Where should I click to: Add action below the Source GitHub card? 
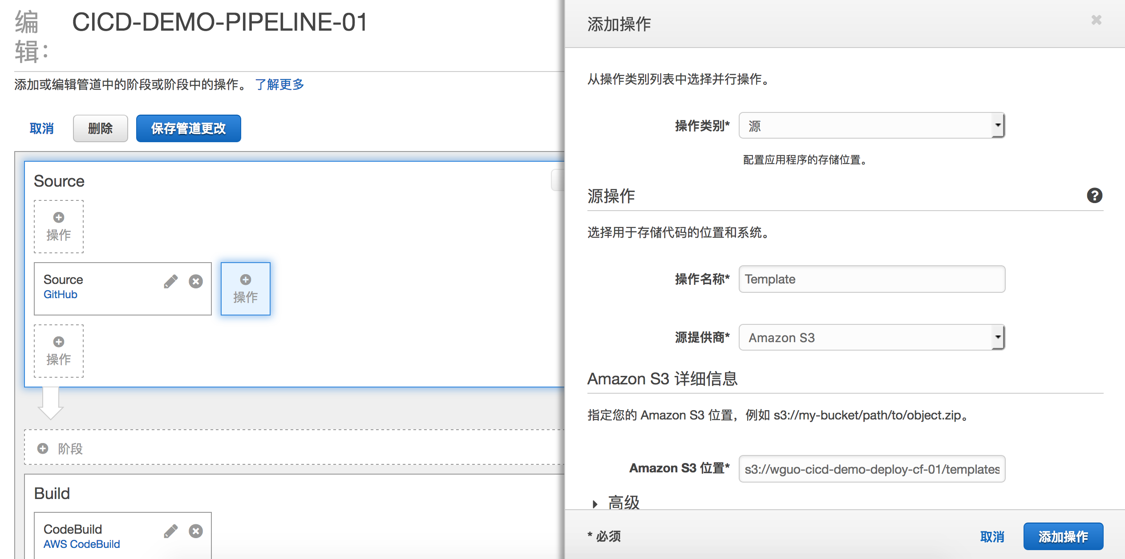tap(59, 351)
